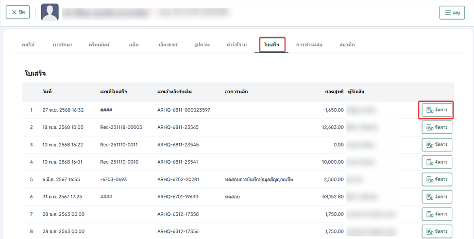Screen dimensions: 474x239
Task: Open the การชำระเงิน tab
Action: point(309,45)
